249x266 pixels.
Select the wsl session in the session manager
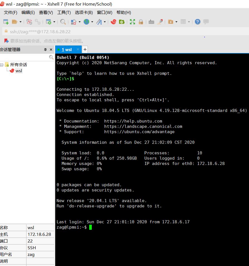click(19, 71)
